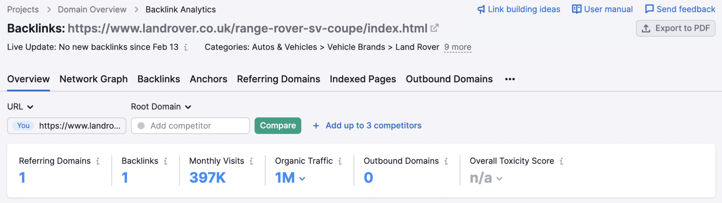Click info icon beside Organic Traffic
This screenshot has height=203, width=722.
tap(340, 161)
